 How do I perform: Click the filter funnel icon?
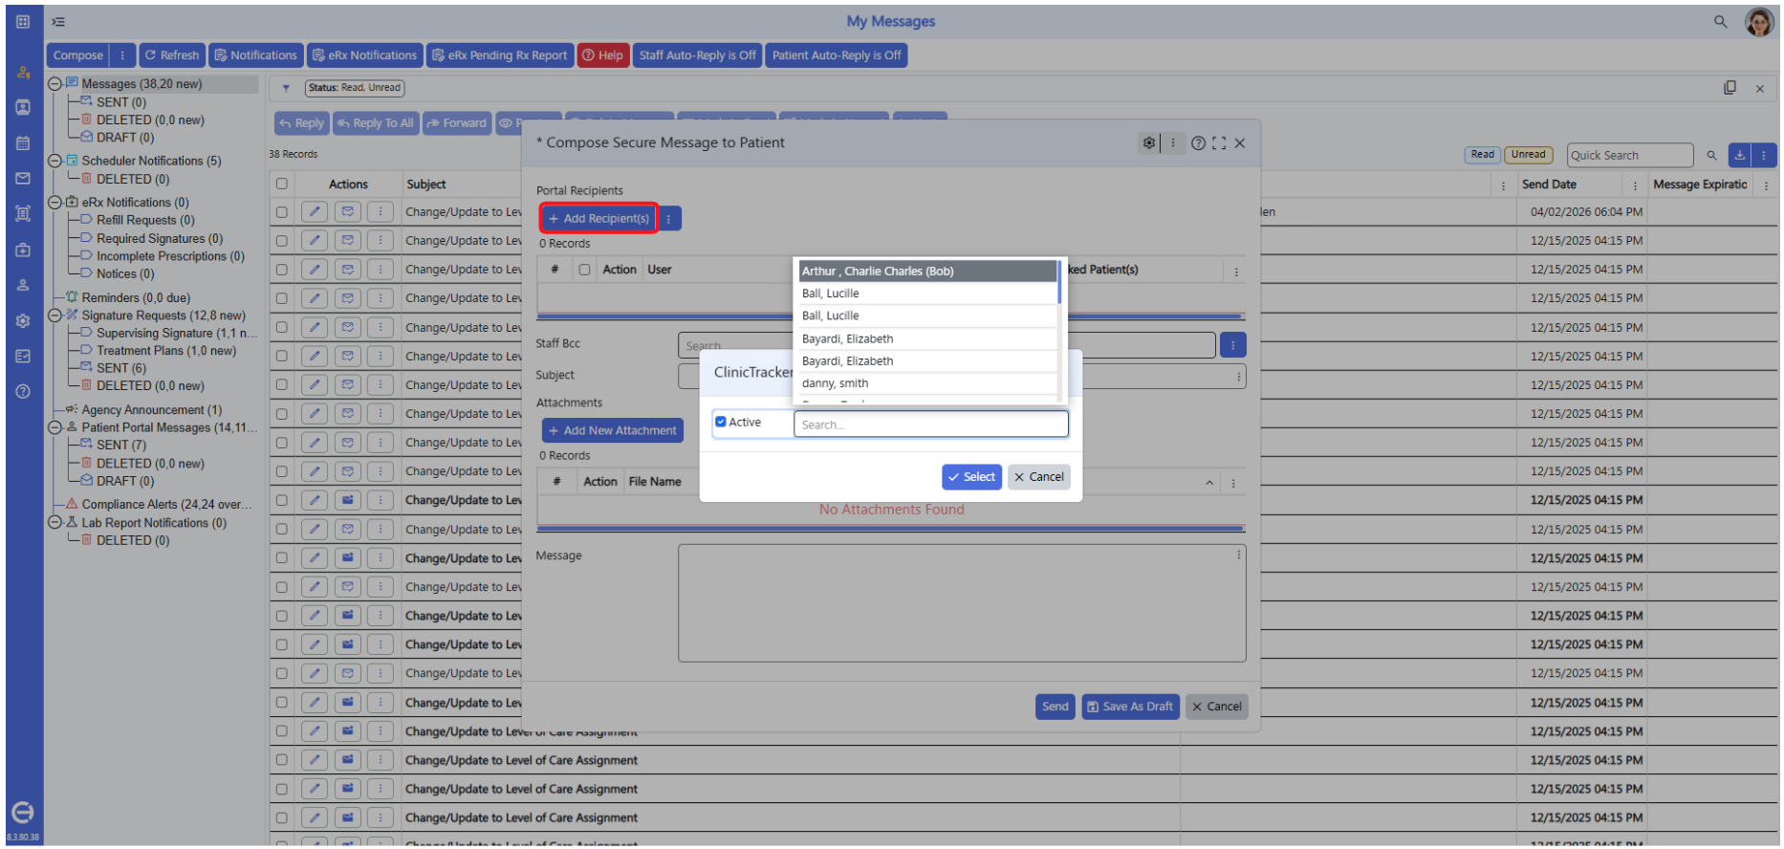click(x=286, y=88)
